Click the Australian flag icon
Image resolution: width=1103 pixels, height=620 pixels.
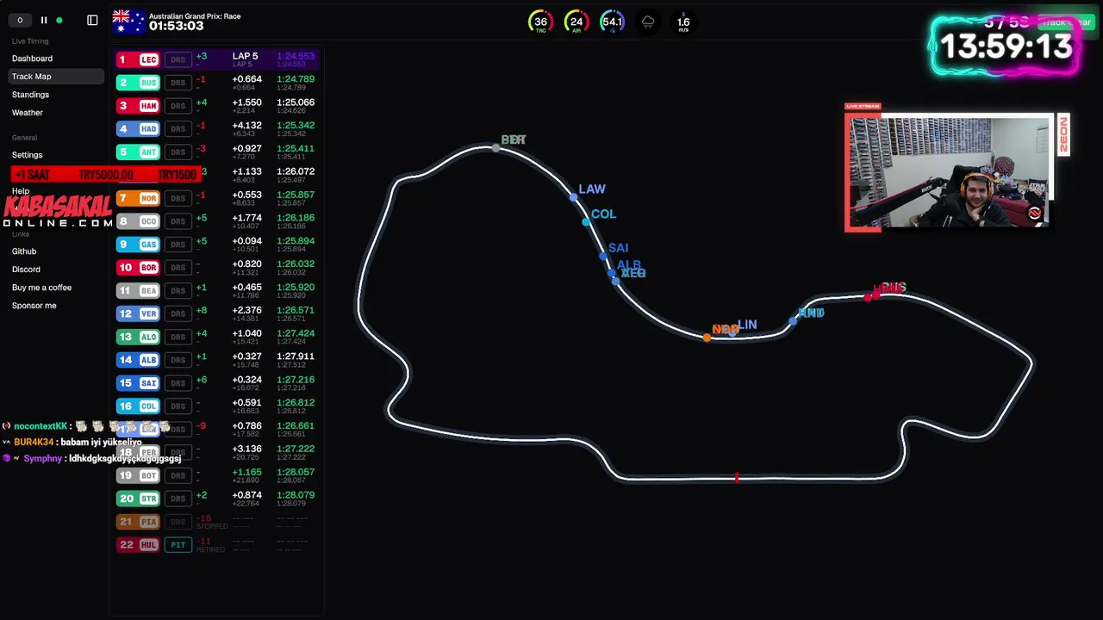click(x=128, y=22)
